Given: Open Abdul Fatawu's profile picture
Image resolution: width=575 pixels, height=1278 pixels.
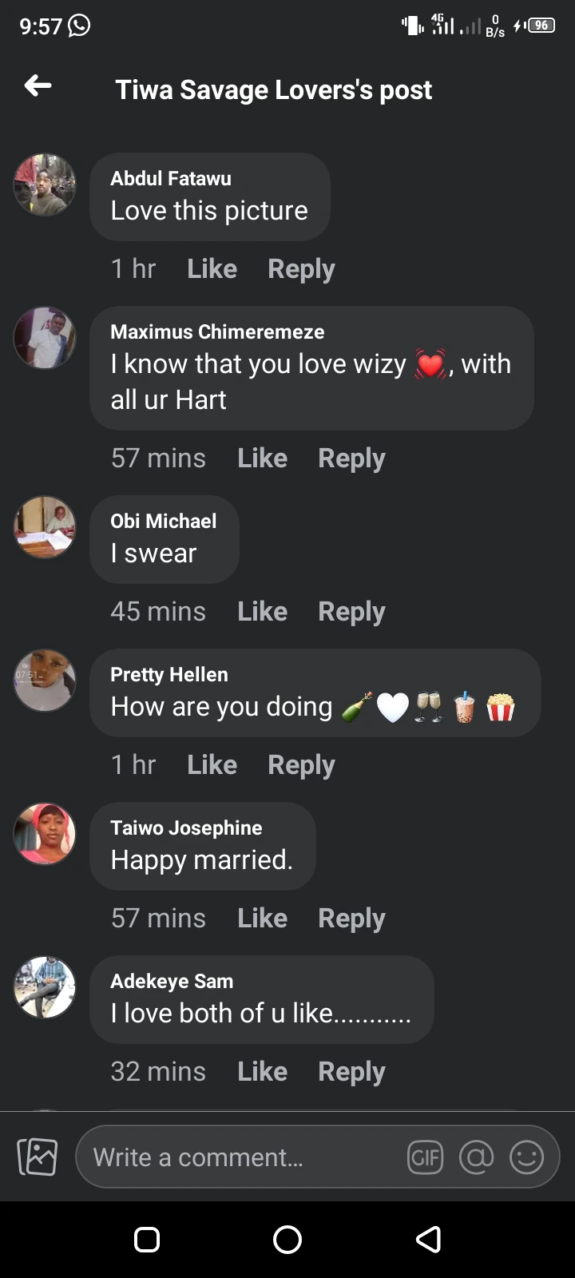Looking at the screenshot, I should pos(45,185).
